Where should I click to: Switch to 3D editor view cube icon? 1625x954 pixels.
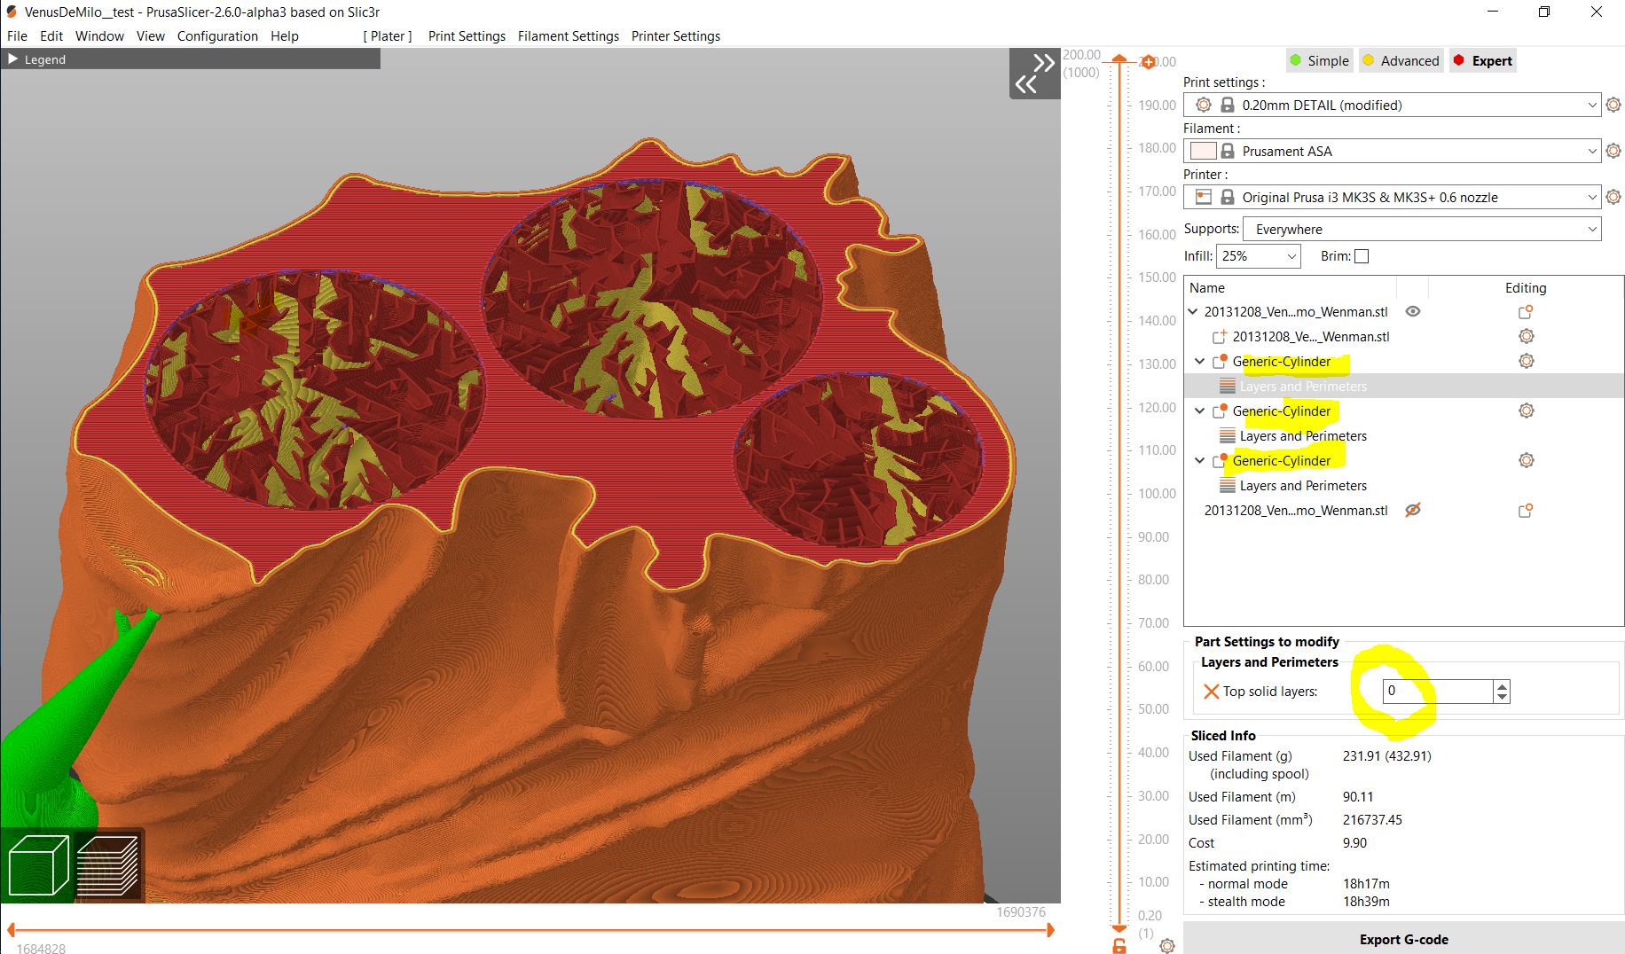click(38, 864)
